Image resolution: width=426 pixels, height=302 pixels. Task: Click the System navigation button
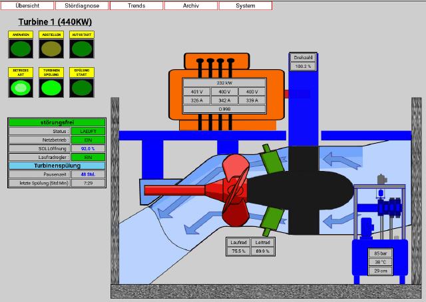245,5
